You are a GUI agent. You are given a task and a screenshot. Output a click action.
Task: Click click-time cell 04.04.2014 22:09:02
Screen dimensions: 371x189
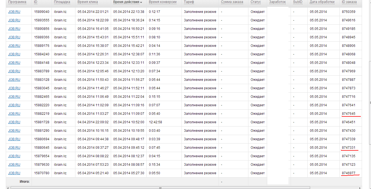click(x=93, y=122)
